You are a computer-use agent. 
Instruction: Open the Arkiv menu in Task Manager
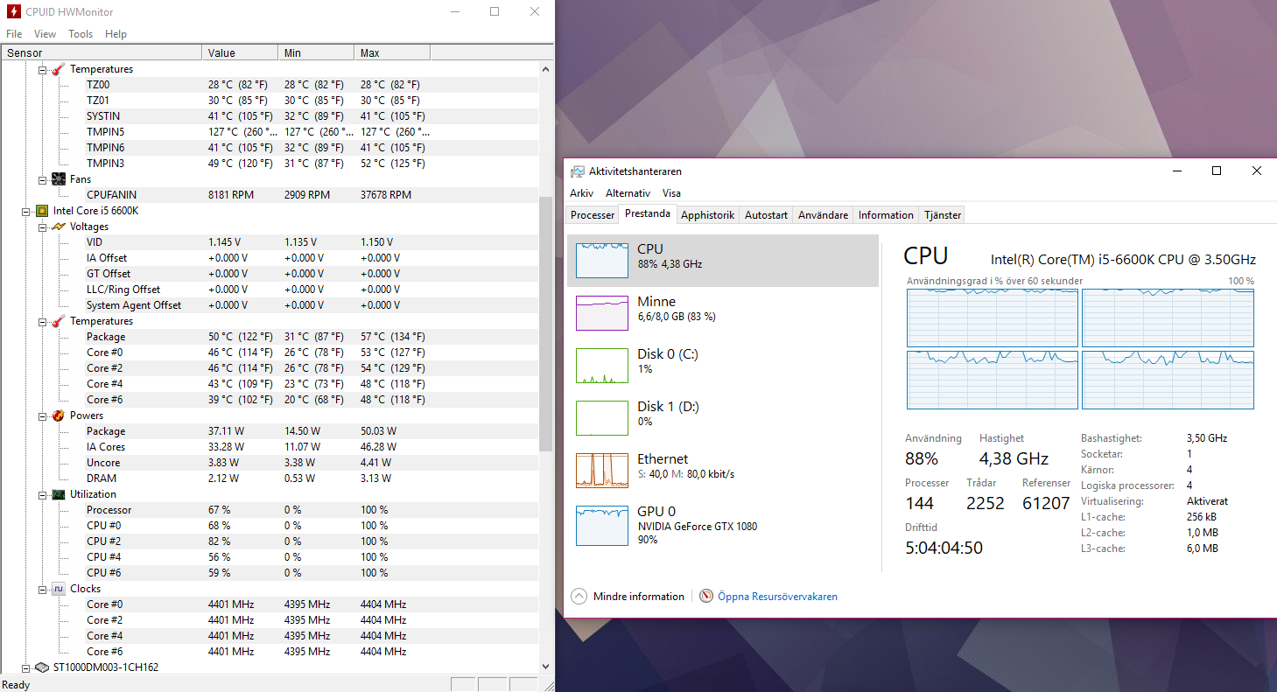click(582, 193)
